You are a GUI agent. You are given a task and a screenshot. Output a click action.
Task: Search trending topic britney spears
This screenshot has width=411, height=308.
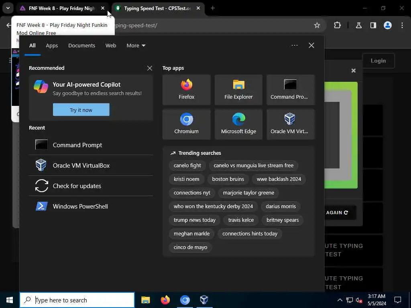(282, 220)
